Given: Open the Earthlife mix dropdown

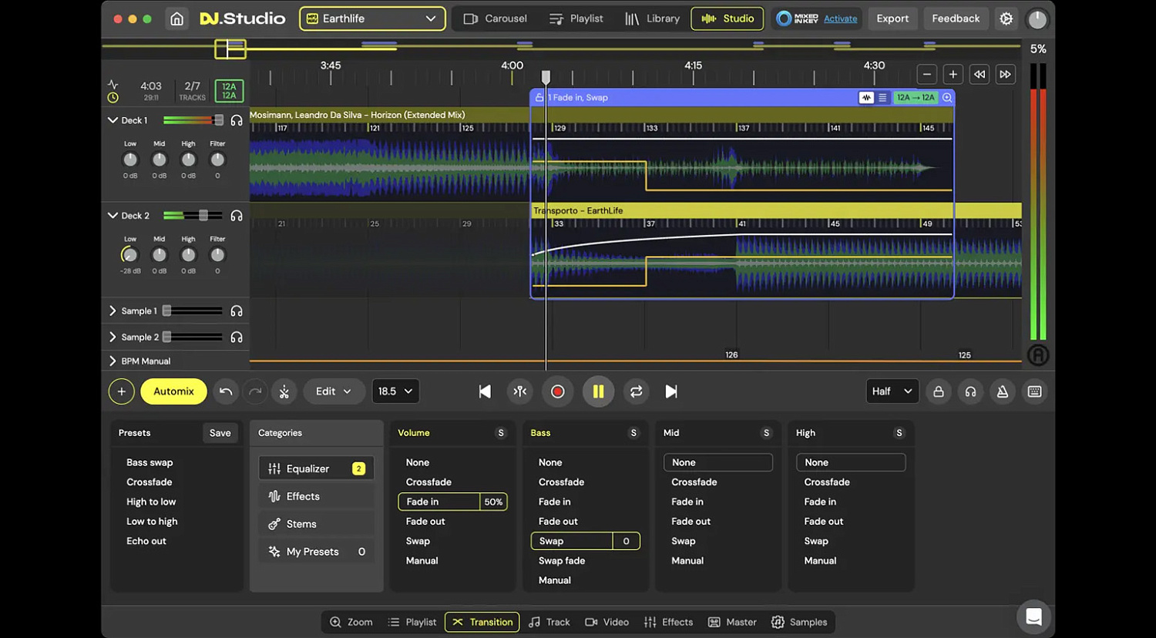Looking at the screenshot, I should [x=373, y=18].
